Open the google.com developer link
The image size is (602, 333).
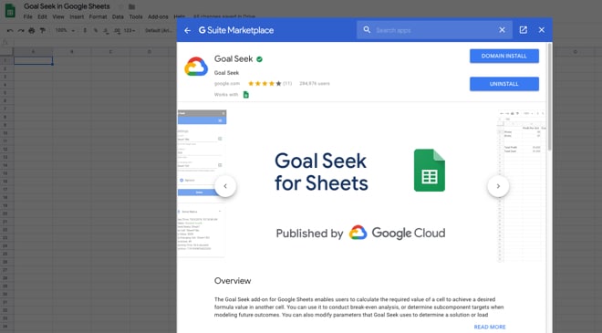227,83
